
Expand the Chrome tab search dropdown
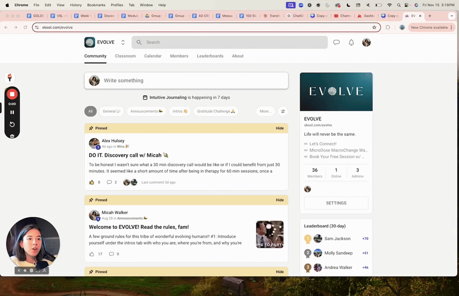(452, 16)
